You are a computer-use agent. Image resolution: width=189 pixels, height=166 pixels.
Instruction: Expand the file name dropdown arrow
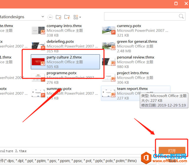pos(154,151)
